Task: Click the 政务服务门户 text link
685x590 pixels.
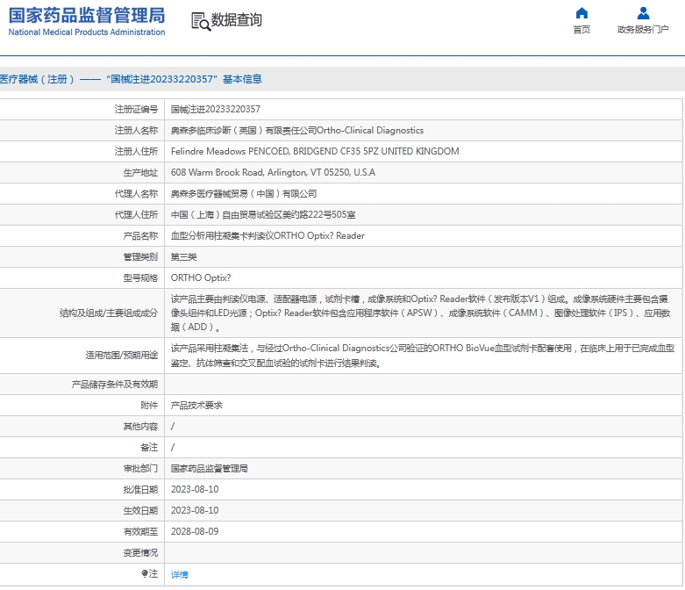Action: [643, 29]
